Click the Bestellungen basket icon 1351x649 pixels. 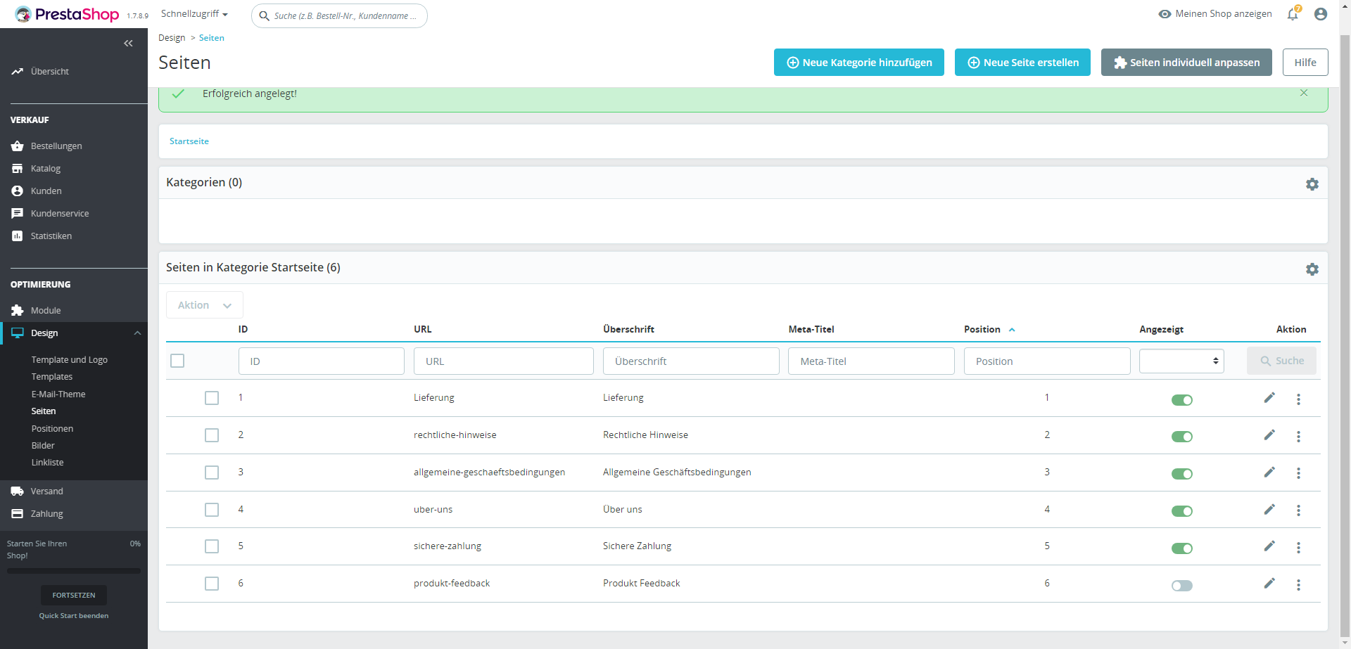pos(18,146)
